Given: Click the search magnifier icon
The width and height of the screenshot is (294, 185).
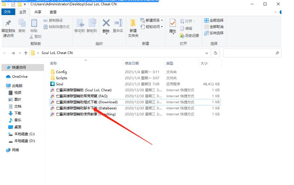Looking at the screenshot, I should [277, 53].
